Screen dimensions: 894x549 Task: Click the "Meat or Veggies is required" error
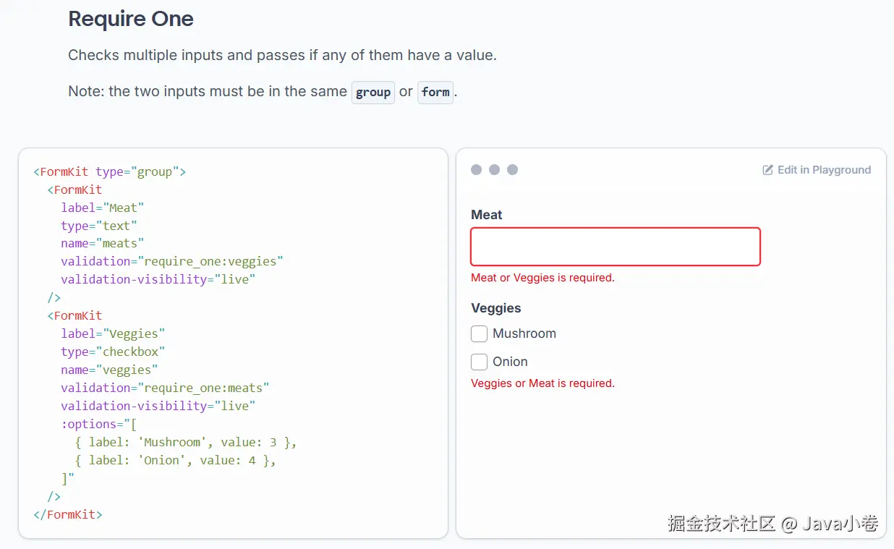pyautogui.click(x=542, y=278)
